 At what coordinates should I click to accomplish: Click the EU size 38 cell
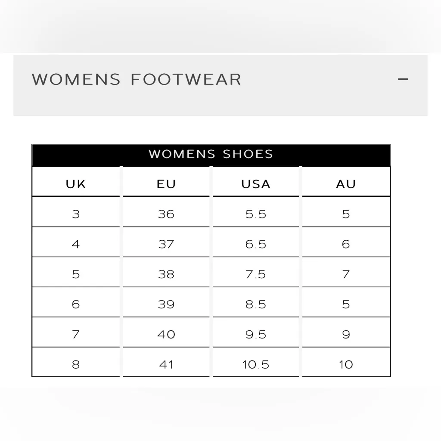pyautogui.click(x=166, y=274)
